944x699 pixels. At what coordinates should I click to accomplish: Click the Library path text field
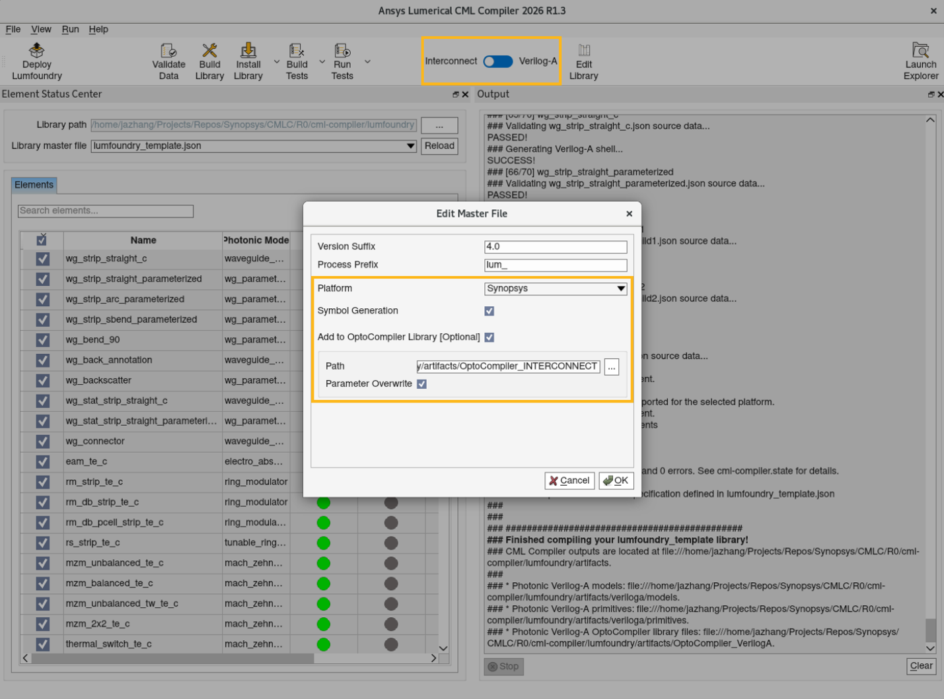click(x=254, y=125)
